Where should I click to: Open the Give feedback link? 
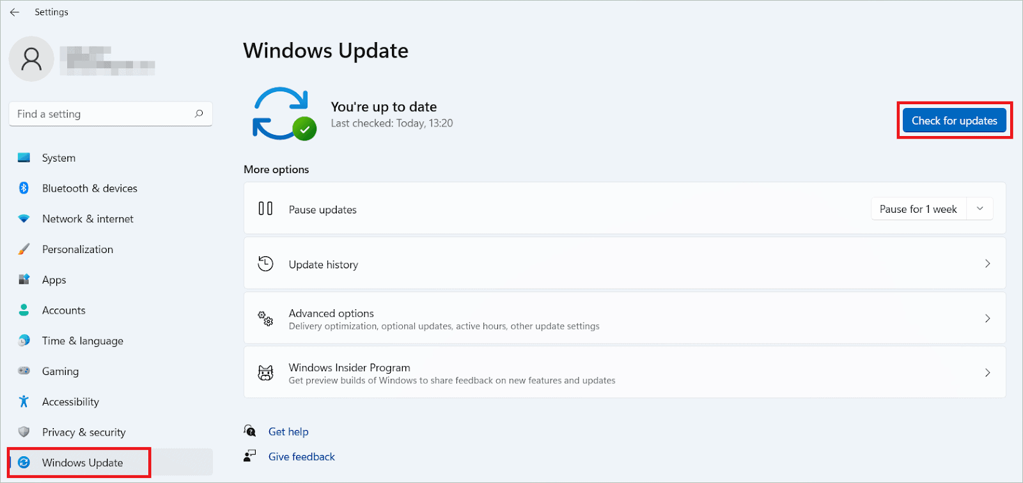click(x=302, y=456)
